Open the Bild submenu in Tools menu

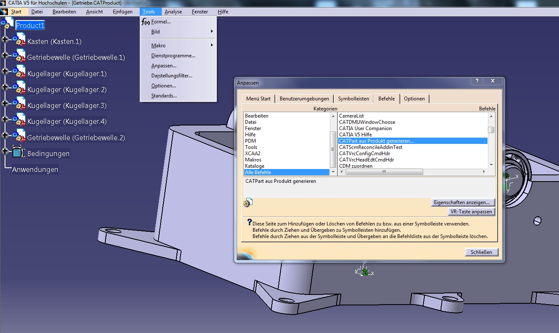pos(179,32)
